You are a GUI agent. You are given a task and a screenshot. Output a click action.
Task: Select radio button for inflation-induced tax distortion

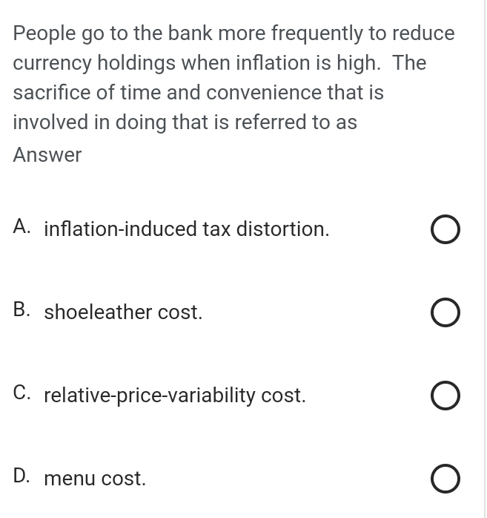(445, 229)
